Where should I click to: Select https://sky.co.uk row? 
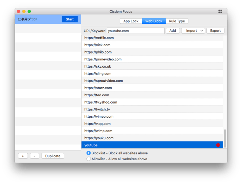[x=152, y=66]
